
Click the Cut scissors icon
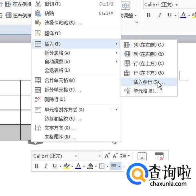coord(38,4)
